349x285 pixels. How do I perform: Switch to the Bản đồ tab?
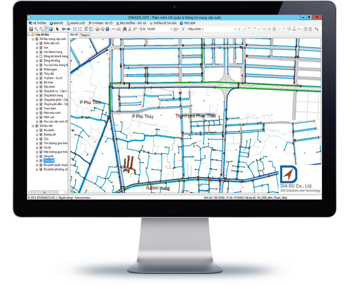click(x=74, y=35)
